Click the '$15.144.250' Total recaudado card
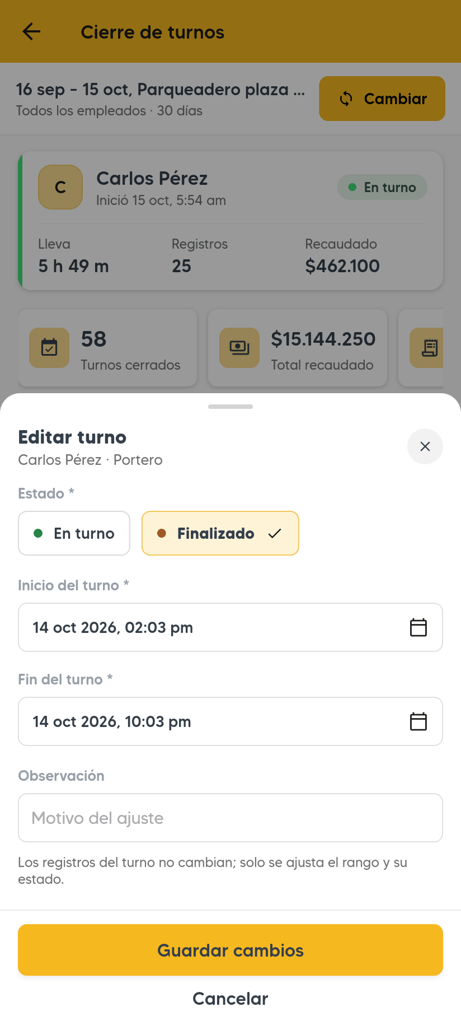Screen dimensions: 461x1025 [298, 348]
